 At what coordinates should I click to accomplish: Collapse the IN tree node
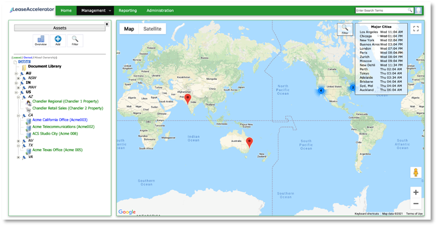coord(16,83)
